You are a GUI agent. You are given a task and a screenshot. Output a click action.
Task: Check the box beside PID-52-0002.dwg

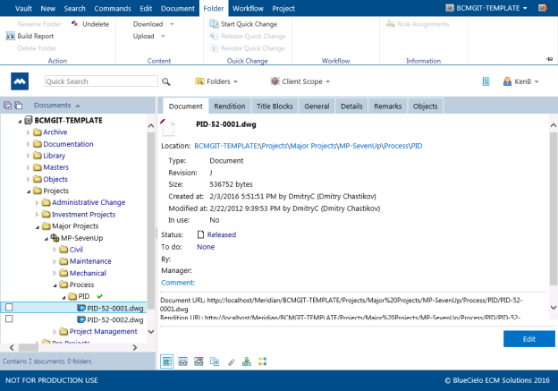(x=9, y=319)
